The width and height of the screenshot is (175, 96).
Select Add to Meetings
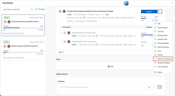(163, 47)
